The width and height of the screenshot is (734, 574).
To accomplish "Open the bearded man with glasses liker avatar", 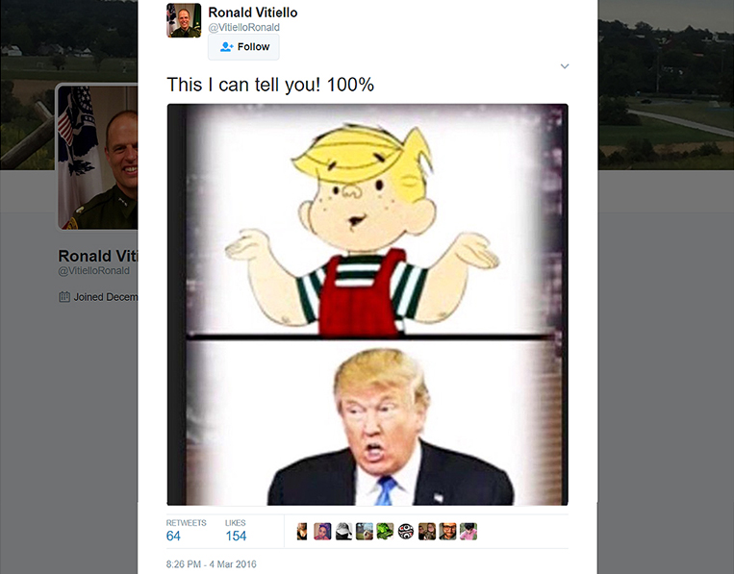I will [x=447, y=532].
